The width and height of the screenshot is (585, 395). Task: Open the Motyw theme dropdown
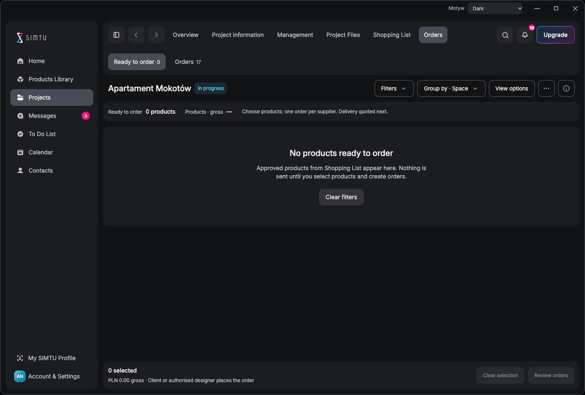[495, 8]
